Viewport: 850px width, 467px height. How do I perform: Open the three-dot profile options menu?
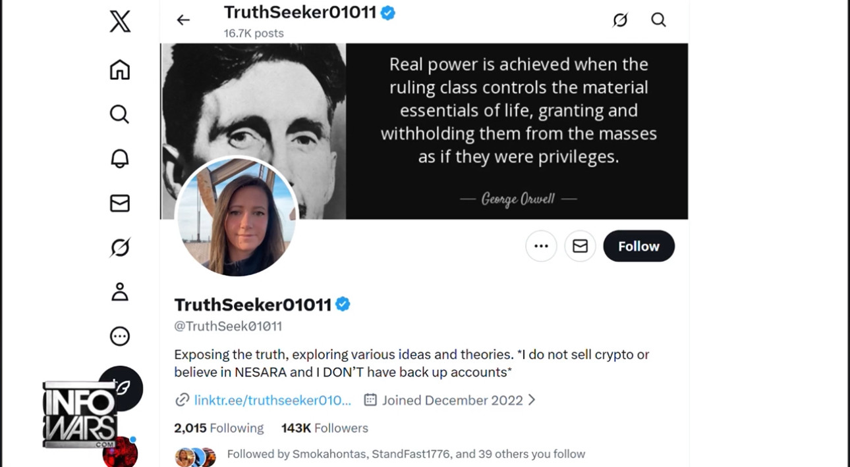click(x=542, y=246)
